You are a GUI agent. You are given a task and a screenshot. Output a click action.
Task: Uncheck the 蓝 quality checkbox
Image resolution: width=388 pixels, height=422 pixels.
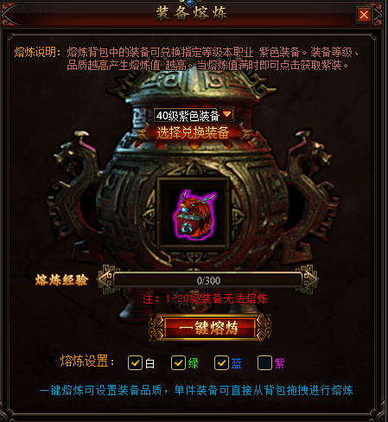coord(221,362)
